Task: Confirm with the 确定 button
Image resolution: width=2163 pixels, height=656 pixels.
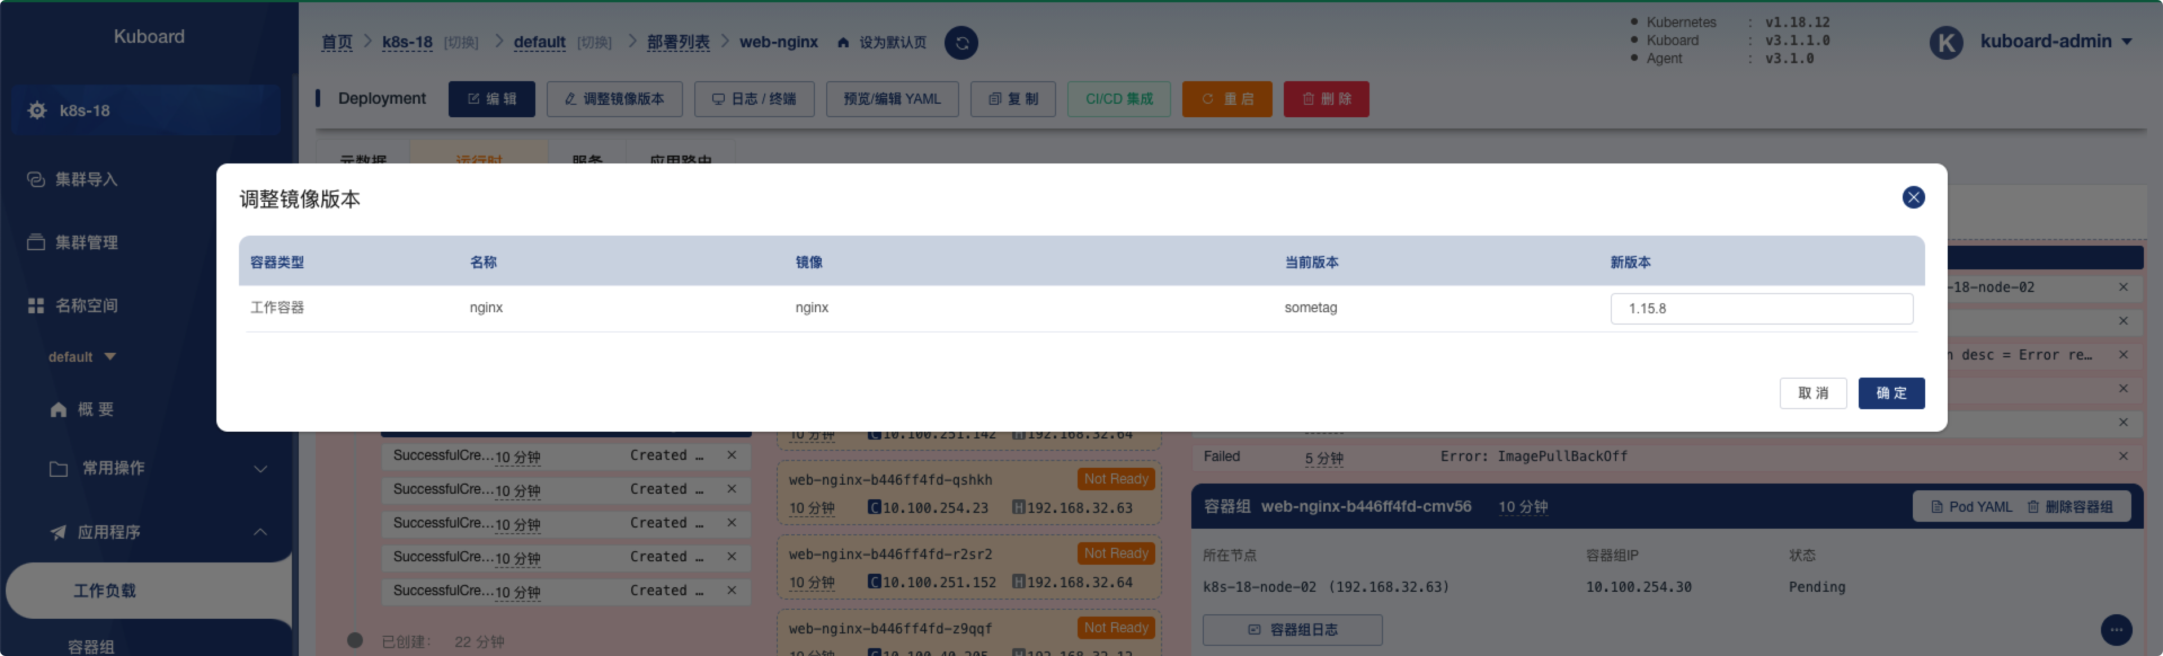Action: [x=1890, y=393]
